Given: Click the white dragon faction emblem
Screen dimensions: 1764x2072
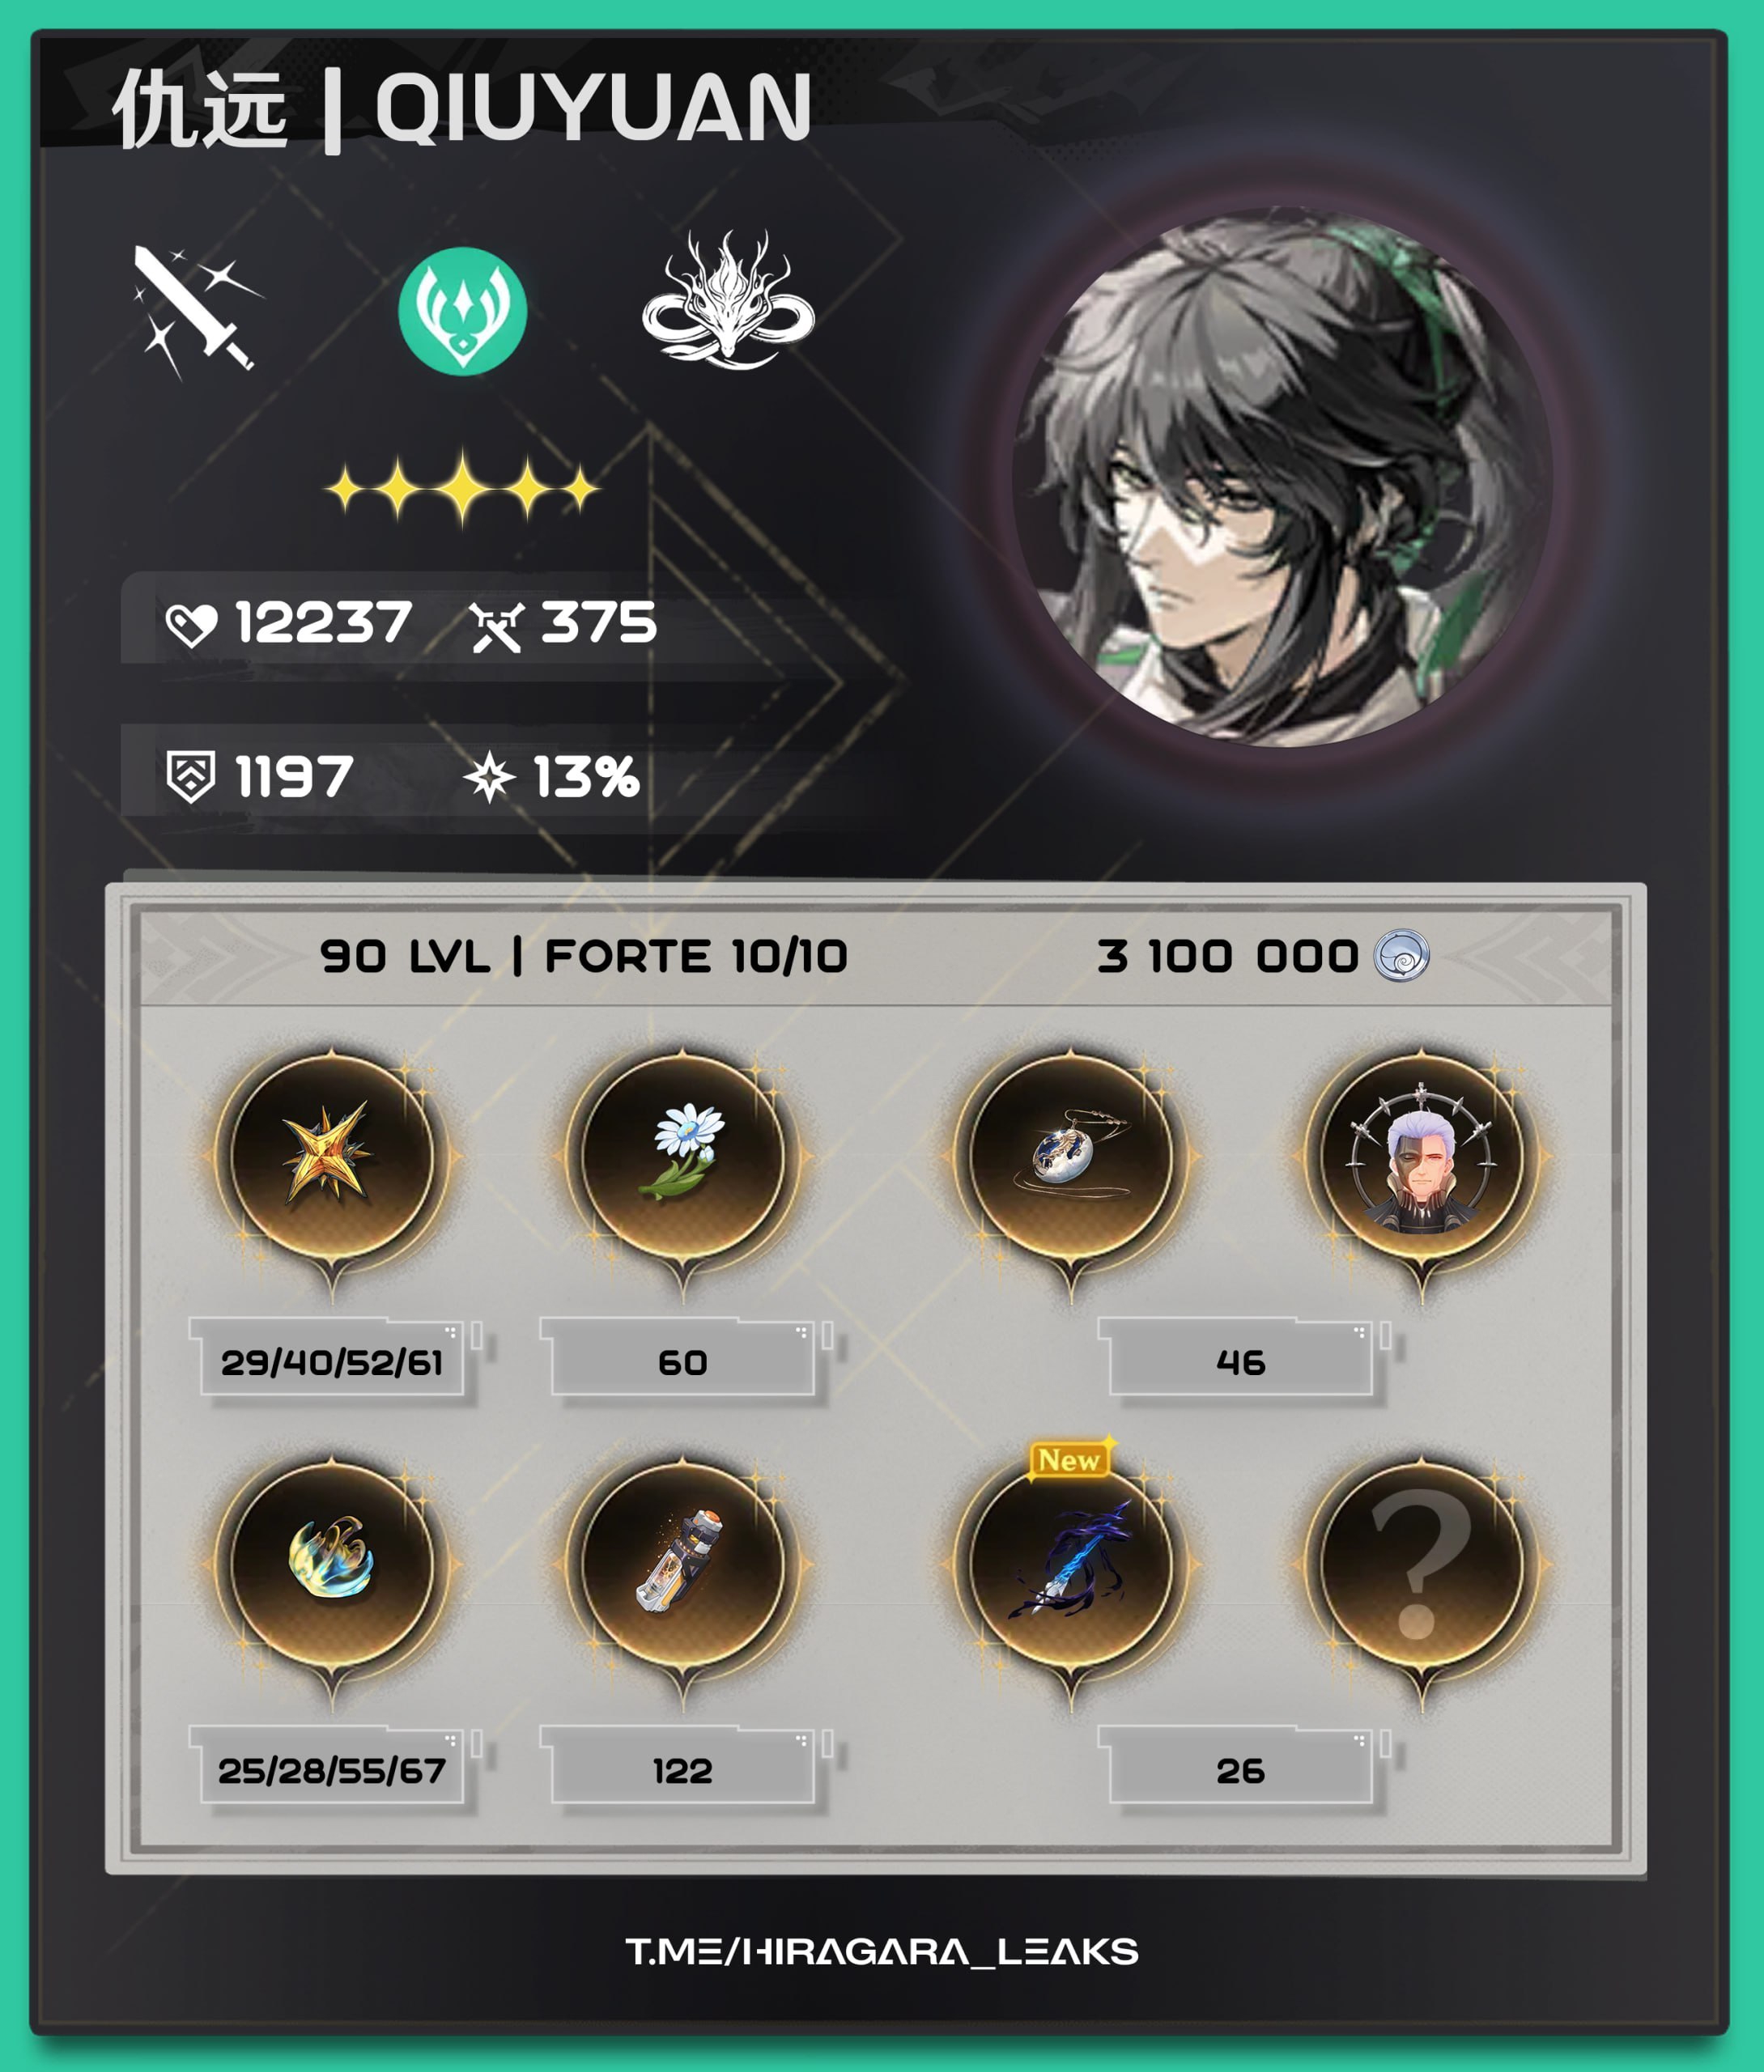Looking at the screenshot, I should (728, 299).
